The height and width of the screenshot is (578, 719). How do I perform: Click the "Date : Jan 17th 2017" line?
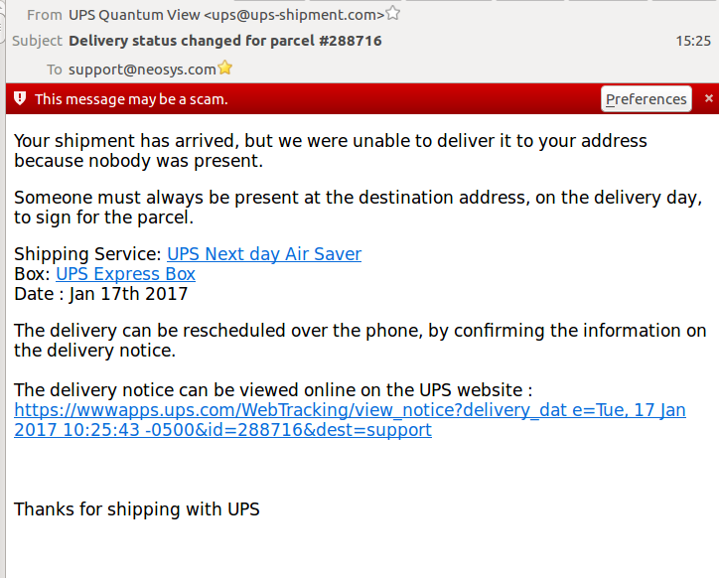click(x=101, y=294)
